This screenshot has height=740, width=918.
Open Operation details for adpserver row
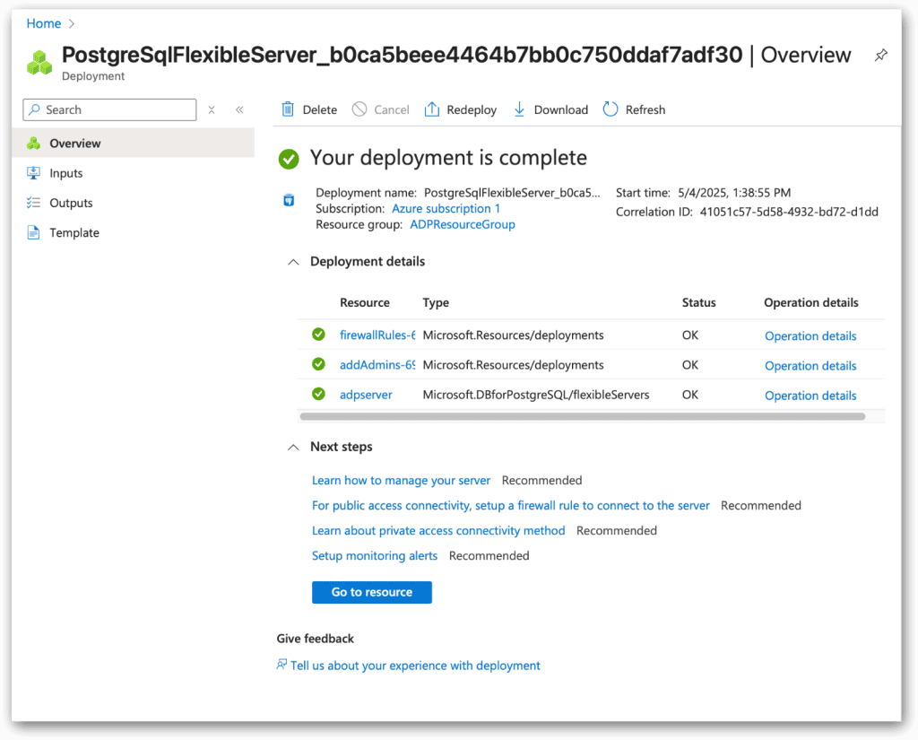pos(810,396)
